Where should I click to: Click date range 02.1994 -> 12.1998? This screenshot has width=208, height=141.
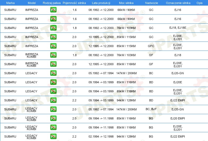[x=101, y=136]
